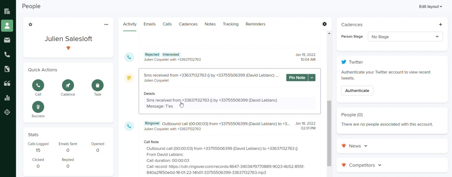Click the Pin Note button
The height and width of the screenshot is (177, 452).
297,78
